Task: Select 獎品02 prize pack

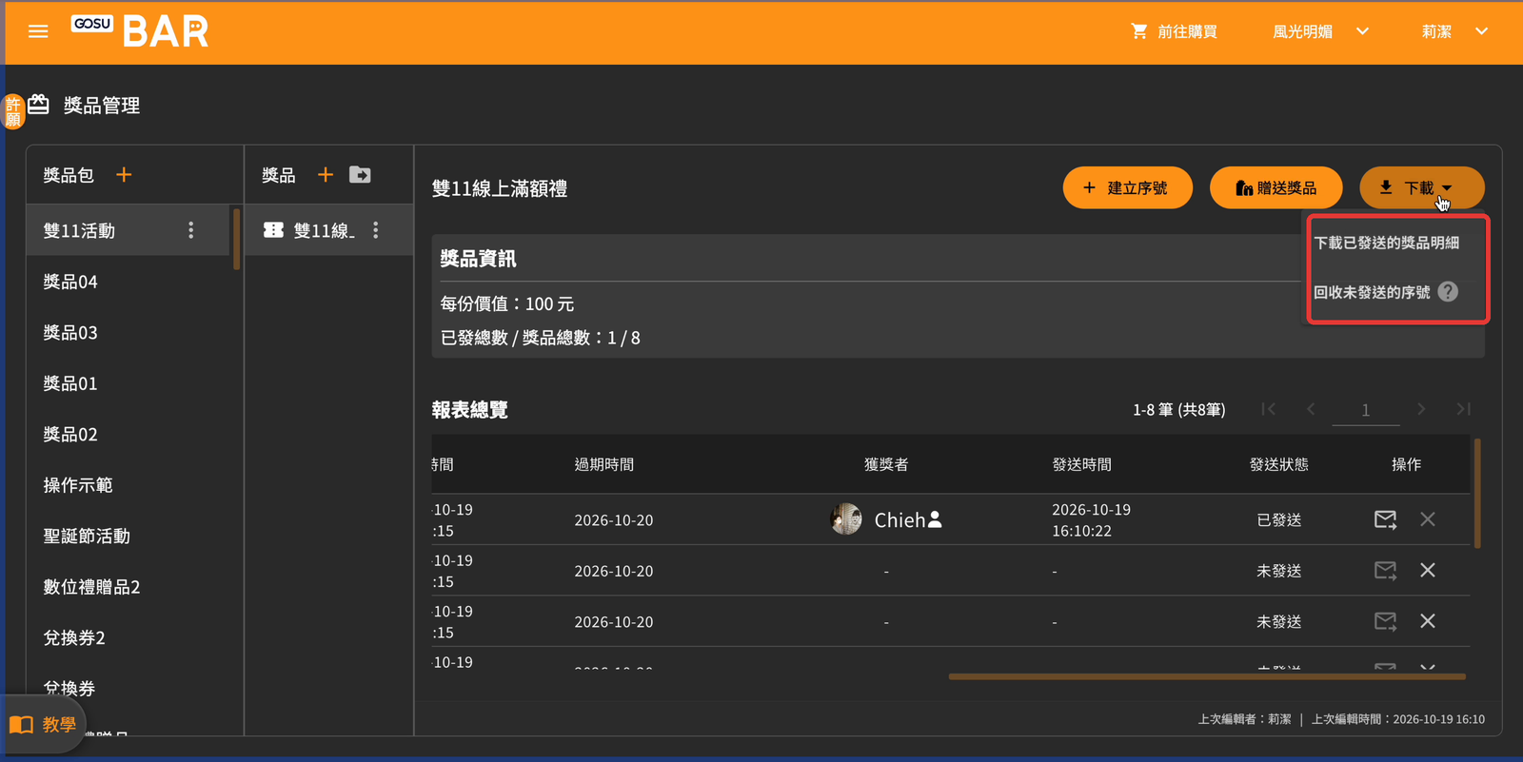Action: point(129,434)
